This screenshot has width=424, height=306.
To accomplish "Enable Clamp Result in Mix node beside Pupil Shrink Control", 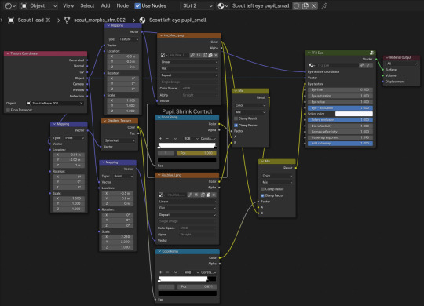I will coord(236,118).
